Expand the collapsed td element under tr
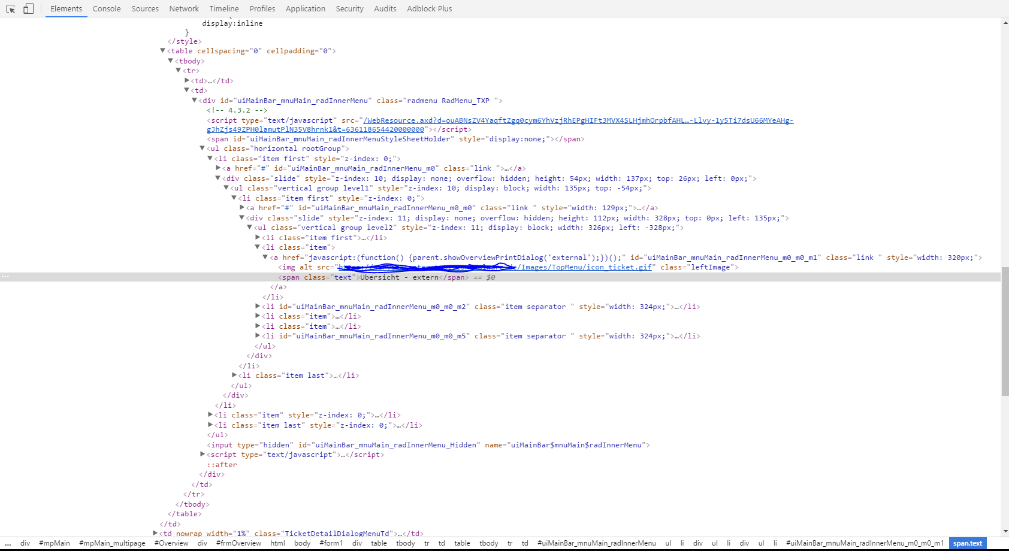The height and width of the screenshot is (551, 1009). (187, 80)
